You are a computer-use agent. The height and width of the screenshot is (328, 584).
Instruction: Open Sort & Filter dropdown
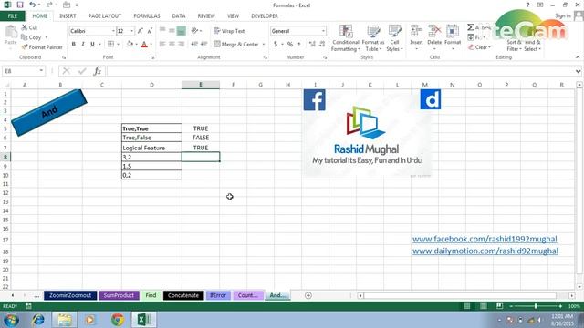coord(514,46)
